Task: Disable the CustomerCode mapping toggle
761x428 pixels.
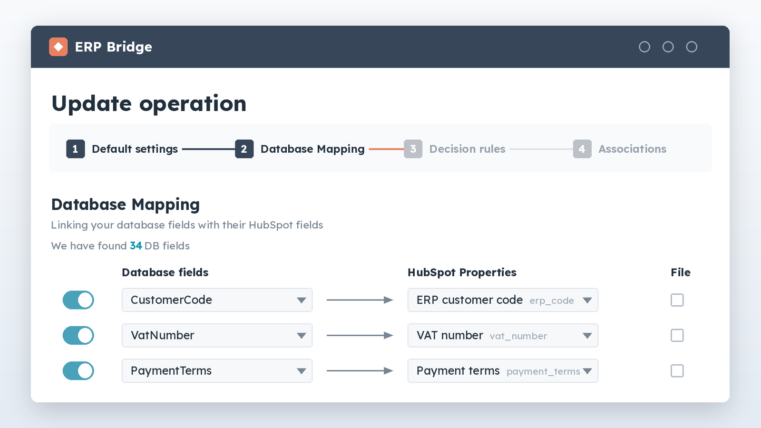Action: coord(78,300)
